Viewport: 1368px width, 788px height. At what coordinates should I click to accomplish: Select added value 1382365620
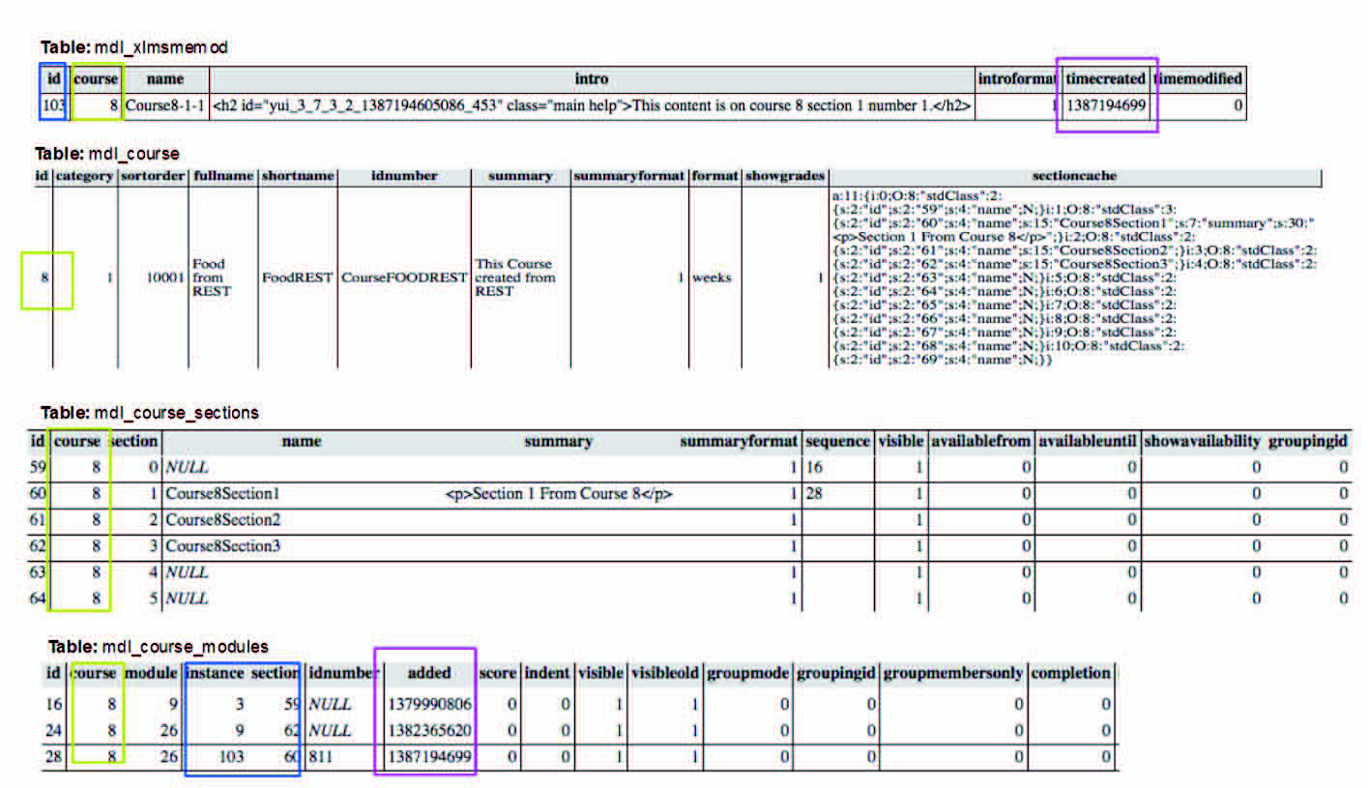[430, 730]
